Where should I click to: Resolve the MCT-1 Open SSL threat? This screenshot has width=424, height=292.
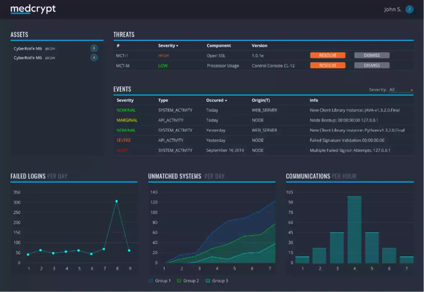point(328,55)
